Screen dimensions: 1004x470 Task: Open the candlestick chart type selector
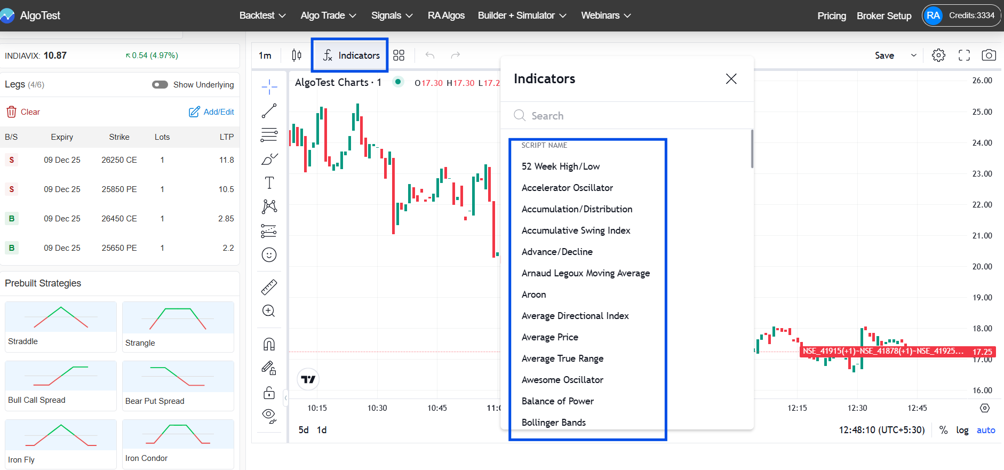click(297, 55)
